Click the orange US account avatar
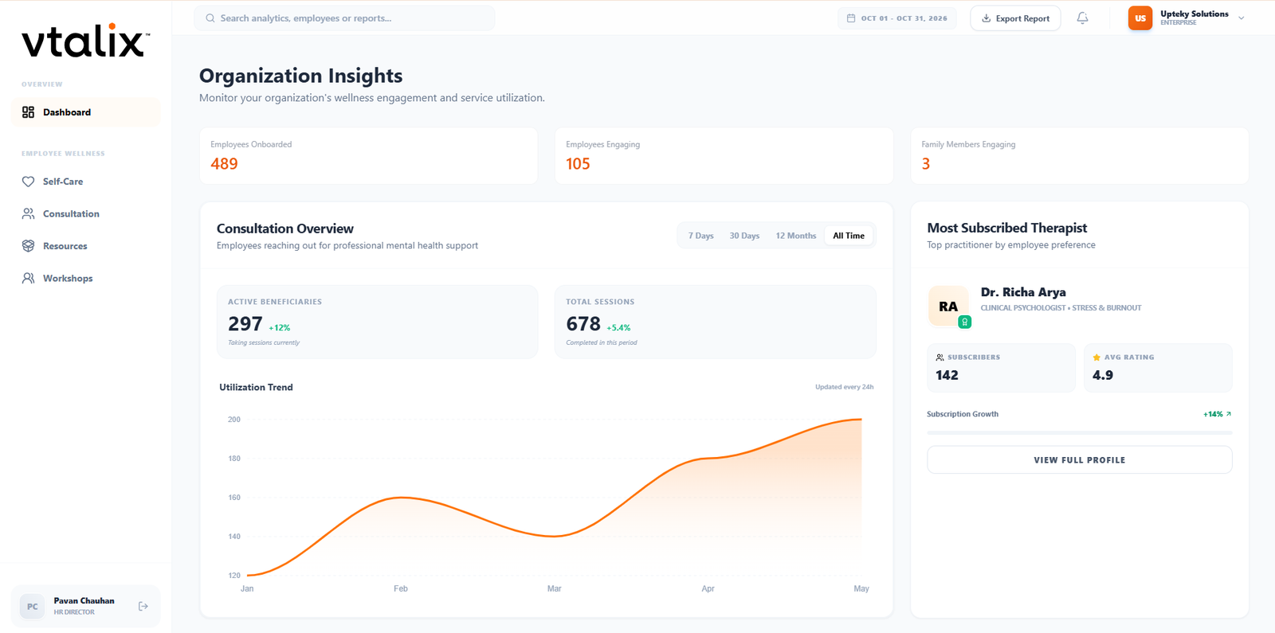Screen dimensions: 1275x633 (1140, 18)
